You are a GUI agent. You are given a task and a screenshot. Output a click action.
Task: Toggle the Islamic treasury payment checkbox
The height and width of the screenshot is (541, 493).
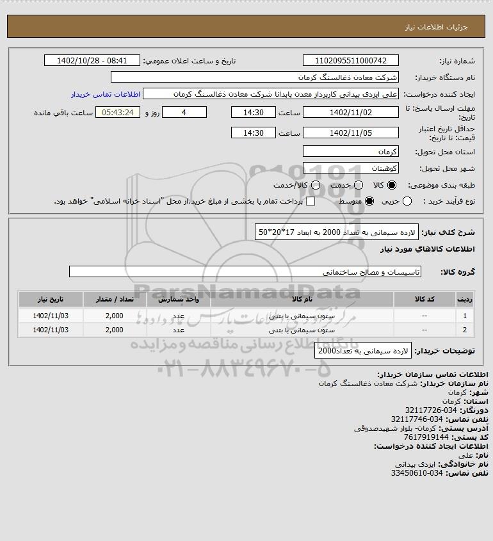pos(311,201)
